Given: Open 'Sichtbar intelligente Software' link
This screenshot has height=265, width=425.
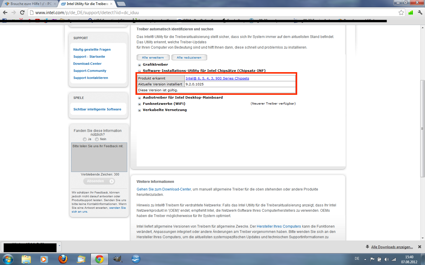Looking at the screenshot, I should [97, 109].
